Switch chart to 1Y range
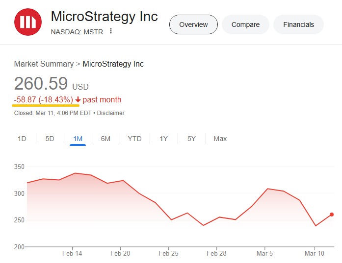342x263 pixels. (163, 139)
